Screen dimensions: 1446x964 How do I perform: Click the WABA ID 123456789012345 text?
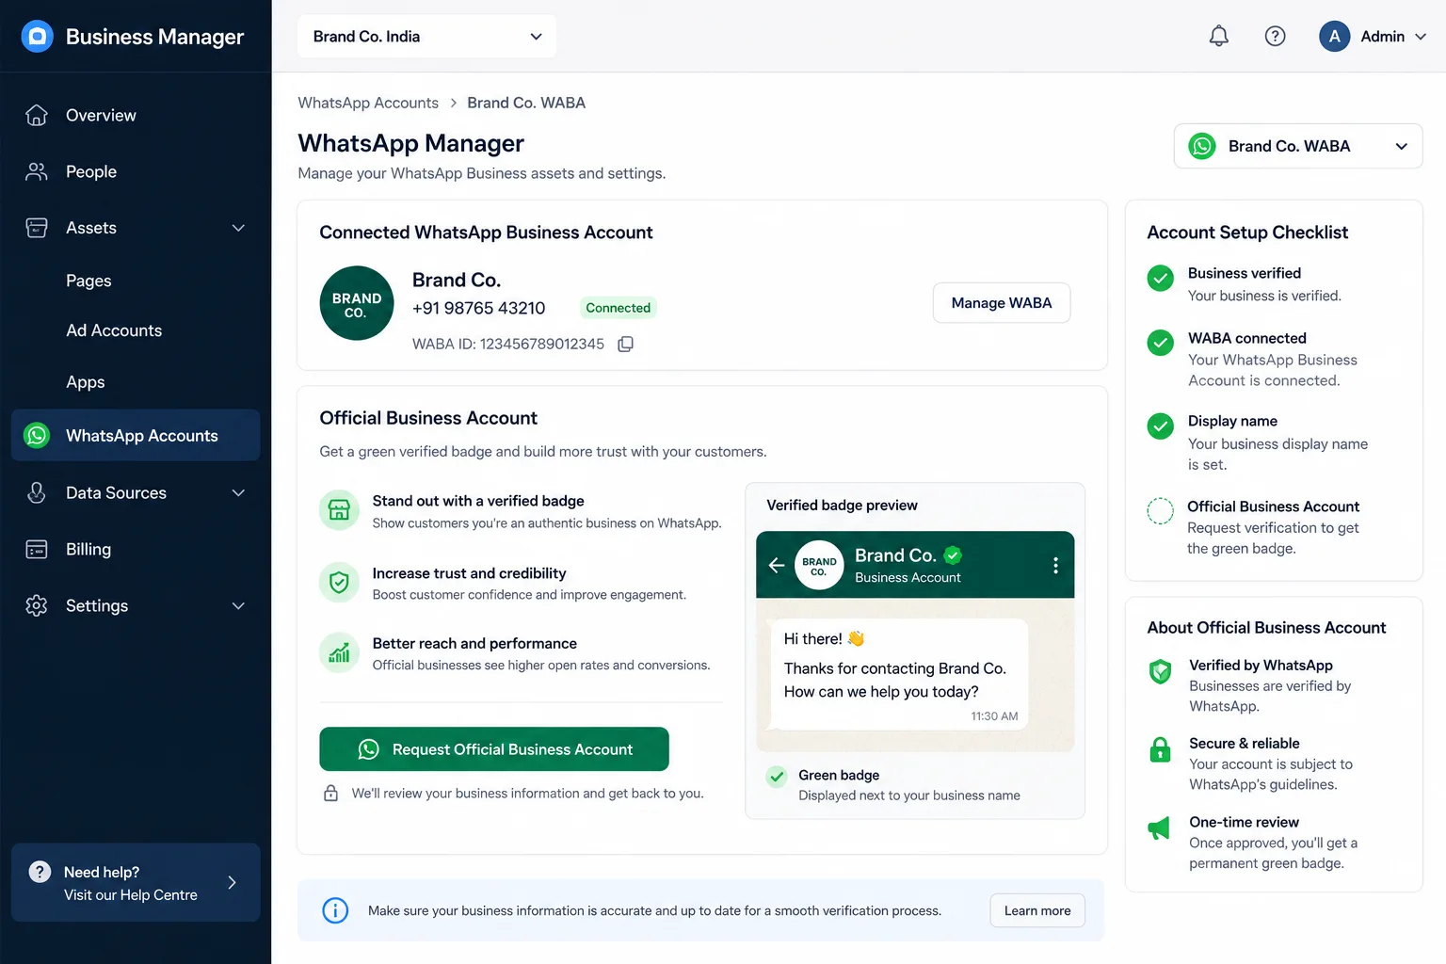pyautogui.click(x=508, y=345)
